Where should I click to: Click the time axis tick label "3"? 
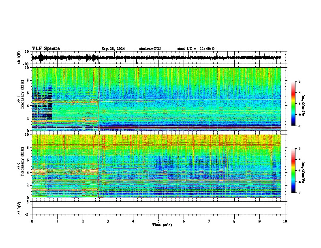click(x=108, y=221)
